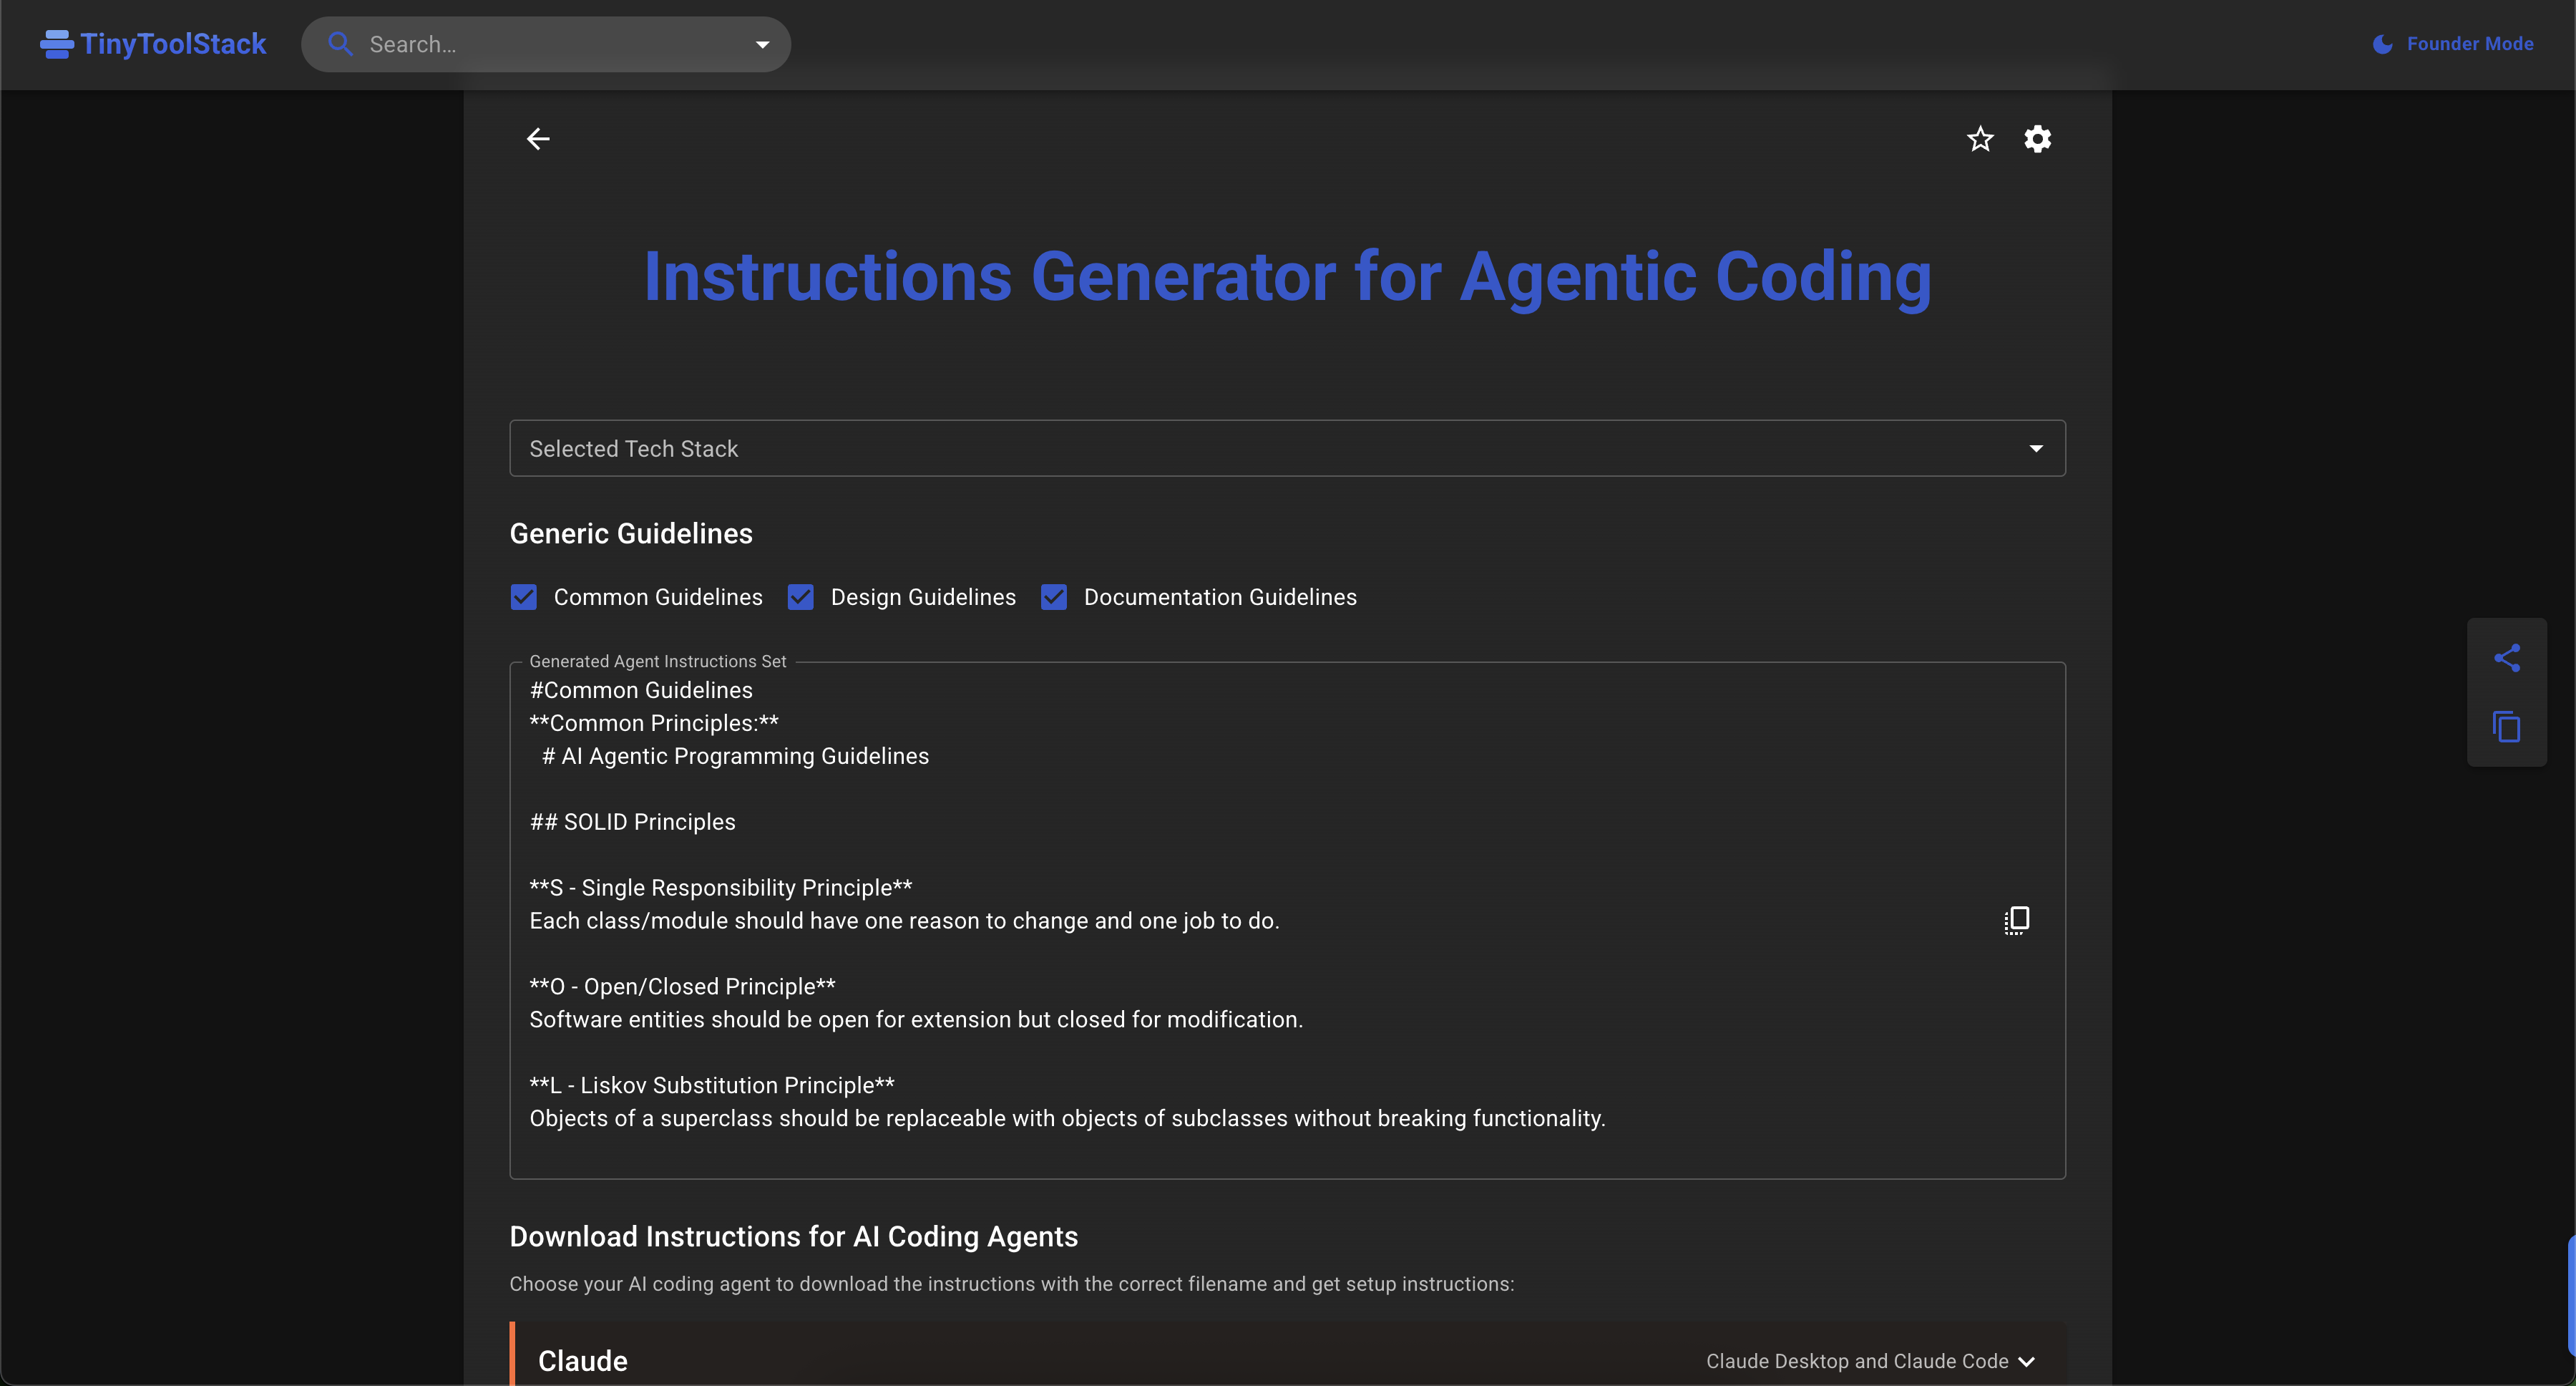Viewport: 2576px width, 1386px height.
Task: Favorite this tool with the star icon
Action: click(1980, 139)
